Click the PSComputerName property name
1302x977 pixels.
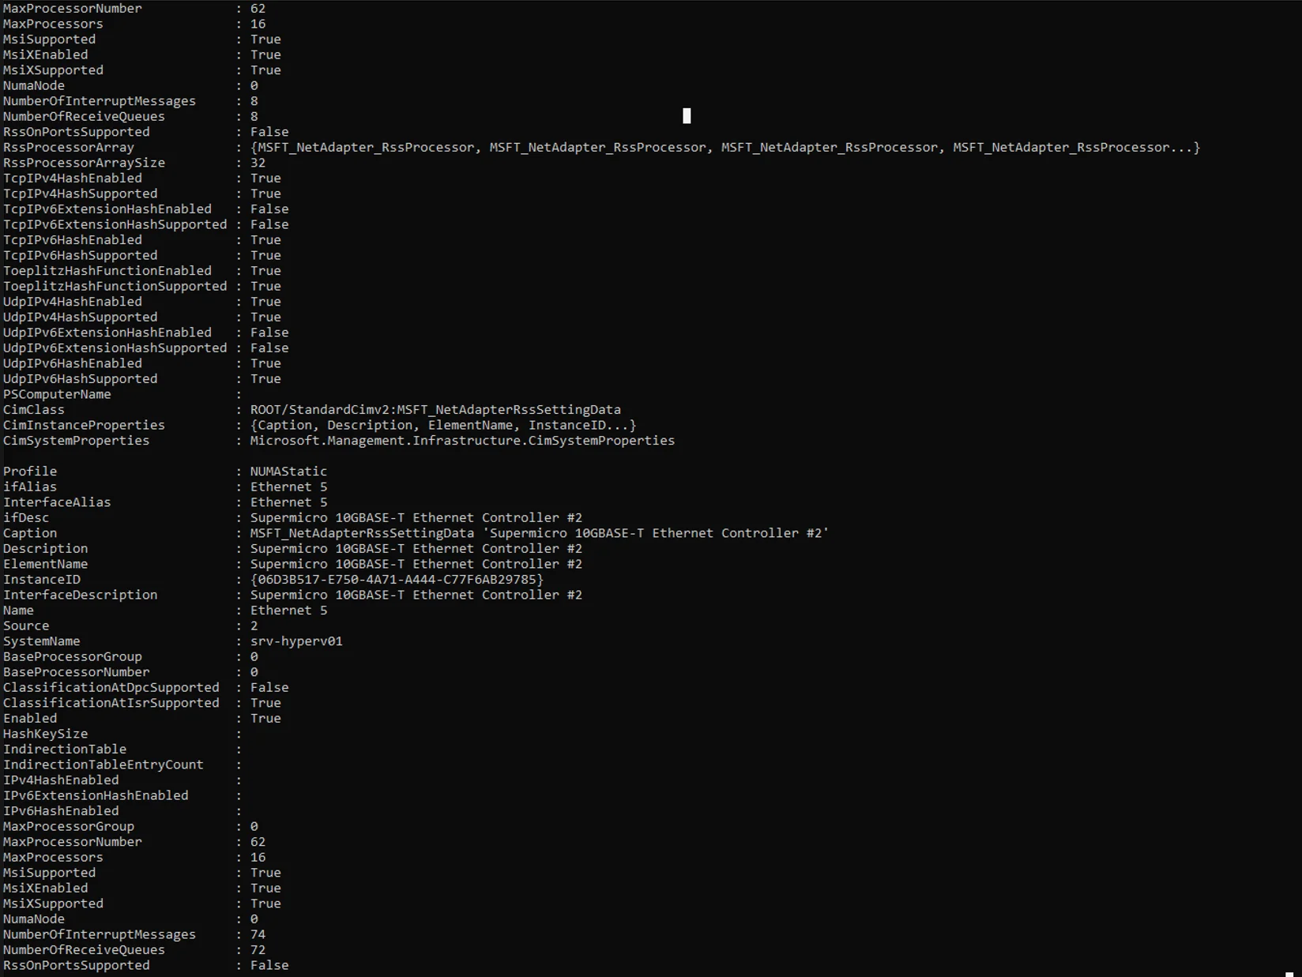(x=57, y=394)
